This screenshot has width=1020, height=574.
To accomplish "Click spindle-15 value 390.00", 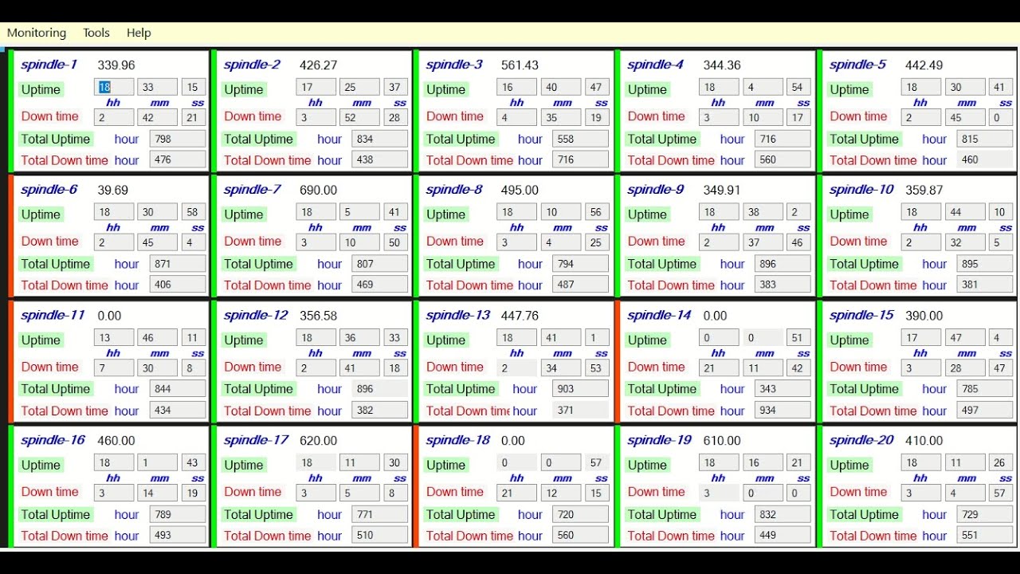I will [x=924, y=315].
